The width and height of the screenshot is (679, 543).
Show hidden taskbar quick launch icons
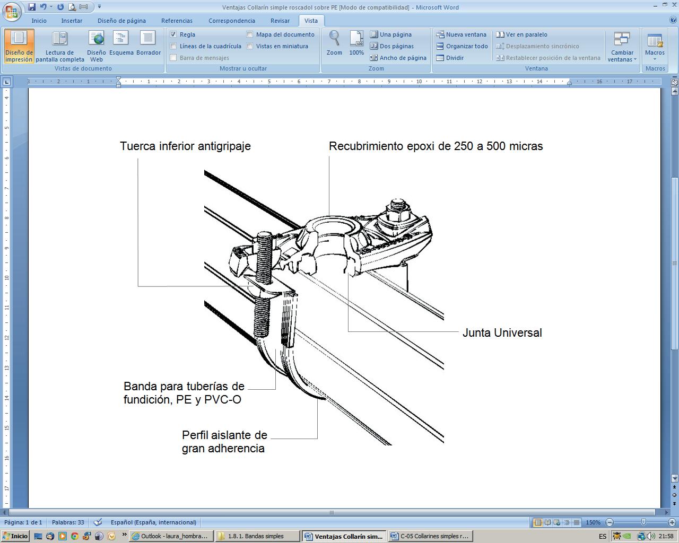click(x=124, y=536)
